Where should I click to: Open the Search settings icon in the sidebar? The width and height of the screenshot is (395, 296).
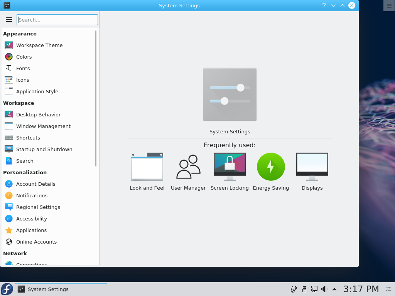(9, 161)
